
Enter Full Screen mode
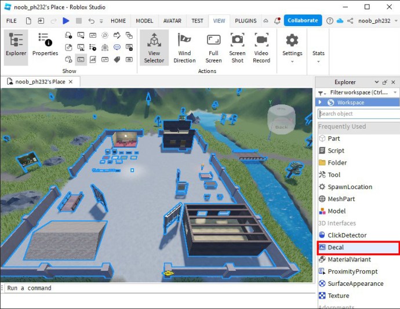(213, 47)
